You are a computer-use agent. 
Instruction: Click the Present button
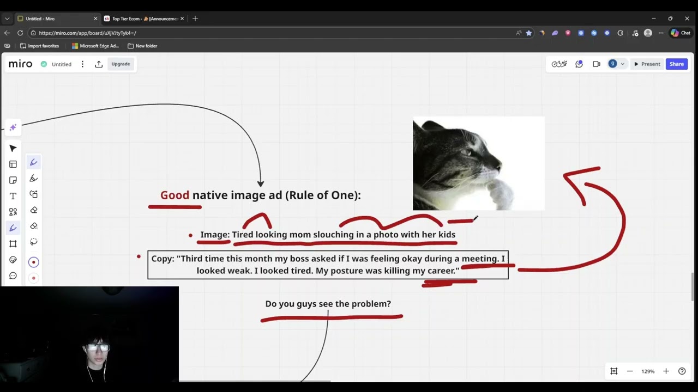(647, 64)
